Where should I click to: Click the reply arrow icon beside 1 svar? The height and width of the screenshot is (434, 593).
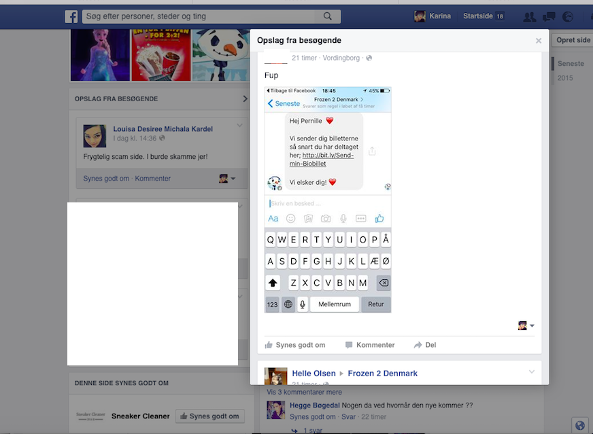(294, 430)
